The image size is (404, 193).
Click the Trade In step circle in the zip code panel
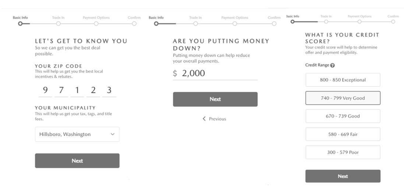[x=58, y=24]
